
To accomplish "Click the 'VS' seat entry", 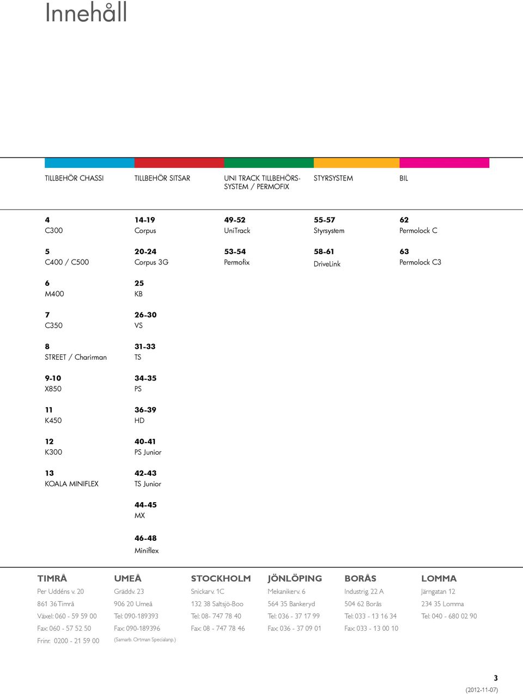I will [139, 325].
